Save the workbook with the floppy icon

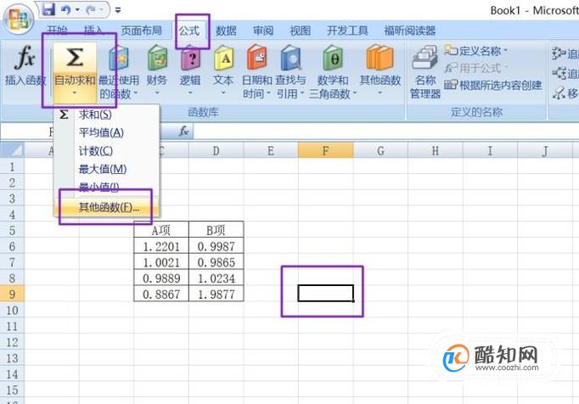[x=48, y=9]
